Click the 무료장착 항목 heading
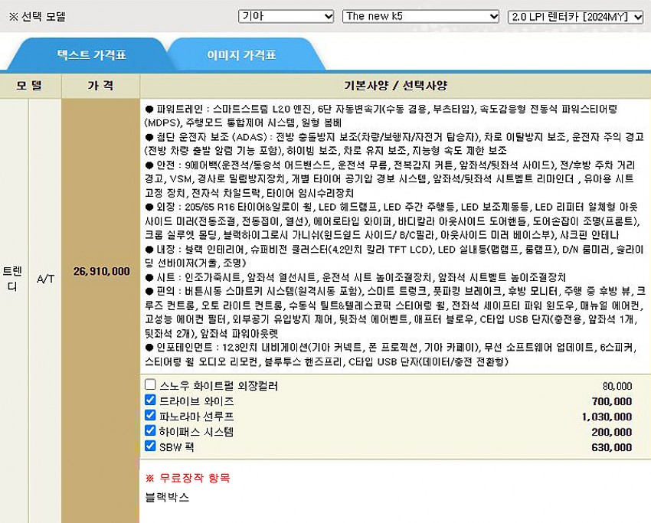Screen dimensions: 651x523 [188, 478]
